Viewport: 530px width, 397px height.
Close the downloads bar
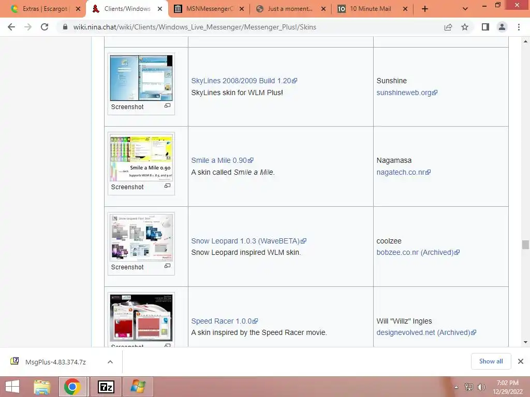pyautogui.click(x=521, y=361)
